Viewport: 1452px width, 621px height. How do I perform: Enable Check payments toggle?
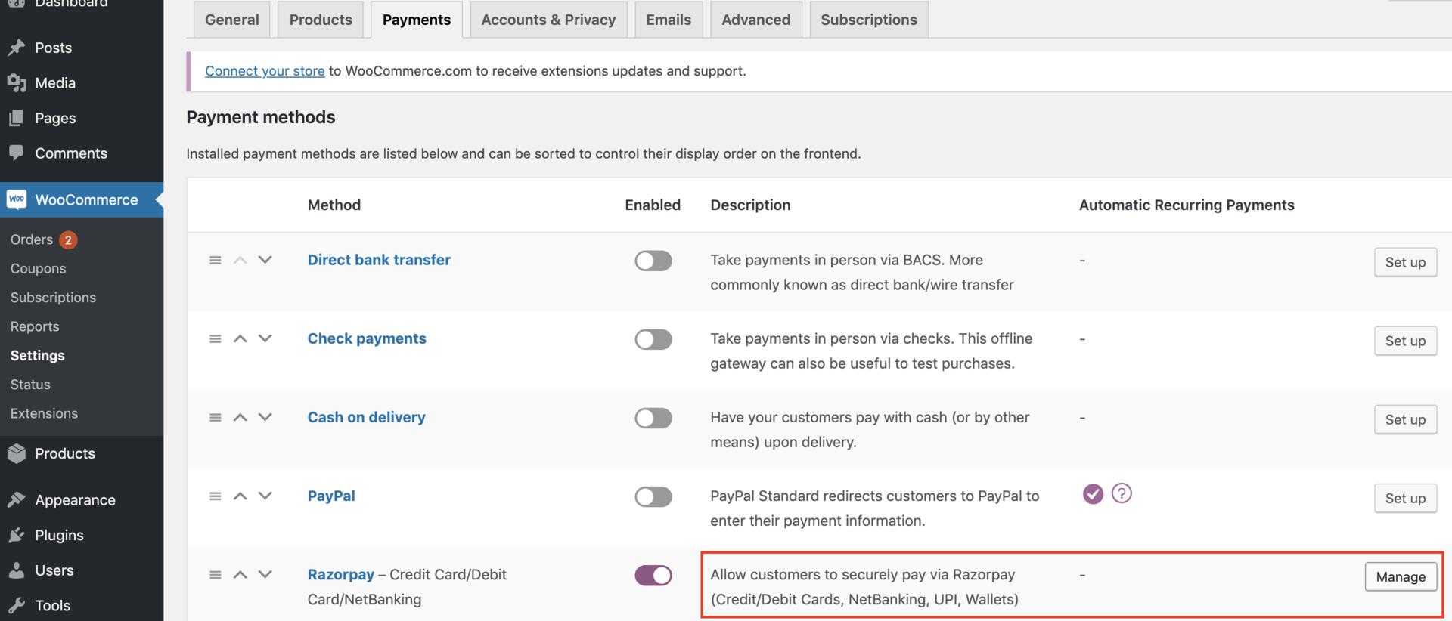click(653, 339)
